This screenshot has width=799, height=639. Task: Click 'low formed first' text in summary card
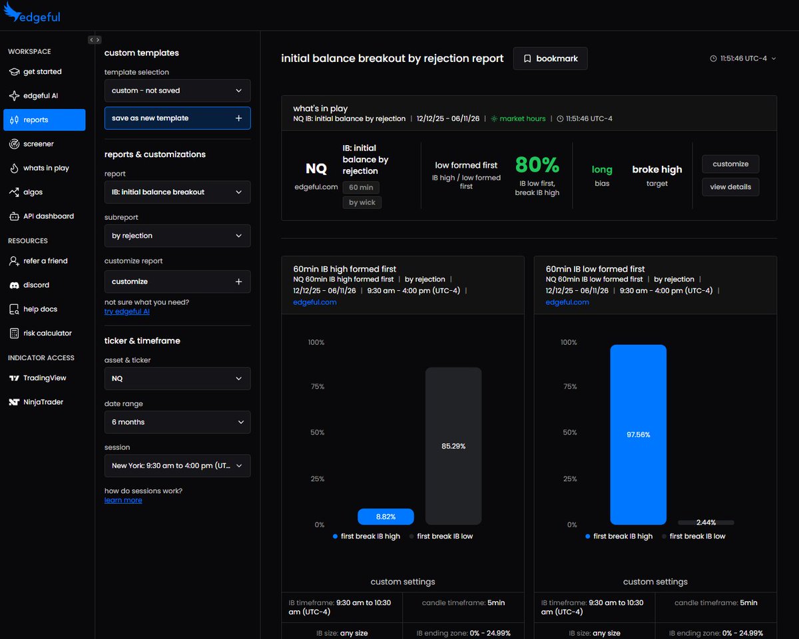click(466, 165)
